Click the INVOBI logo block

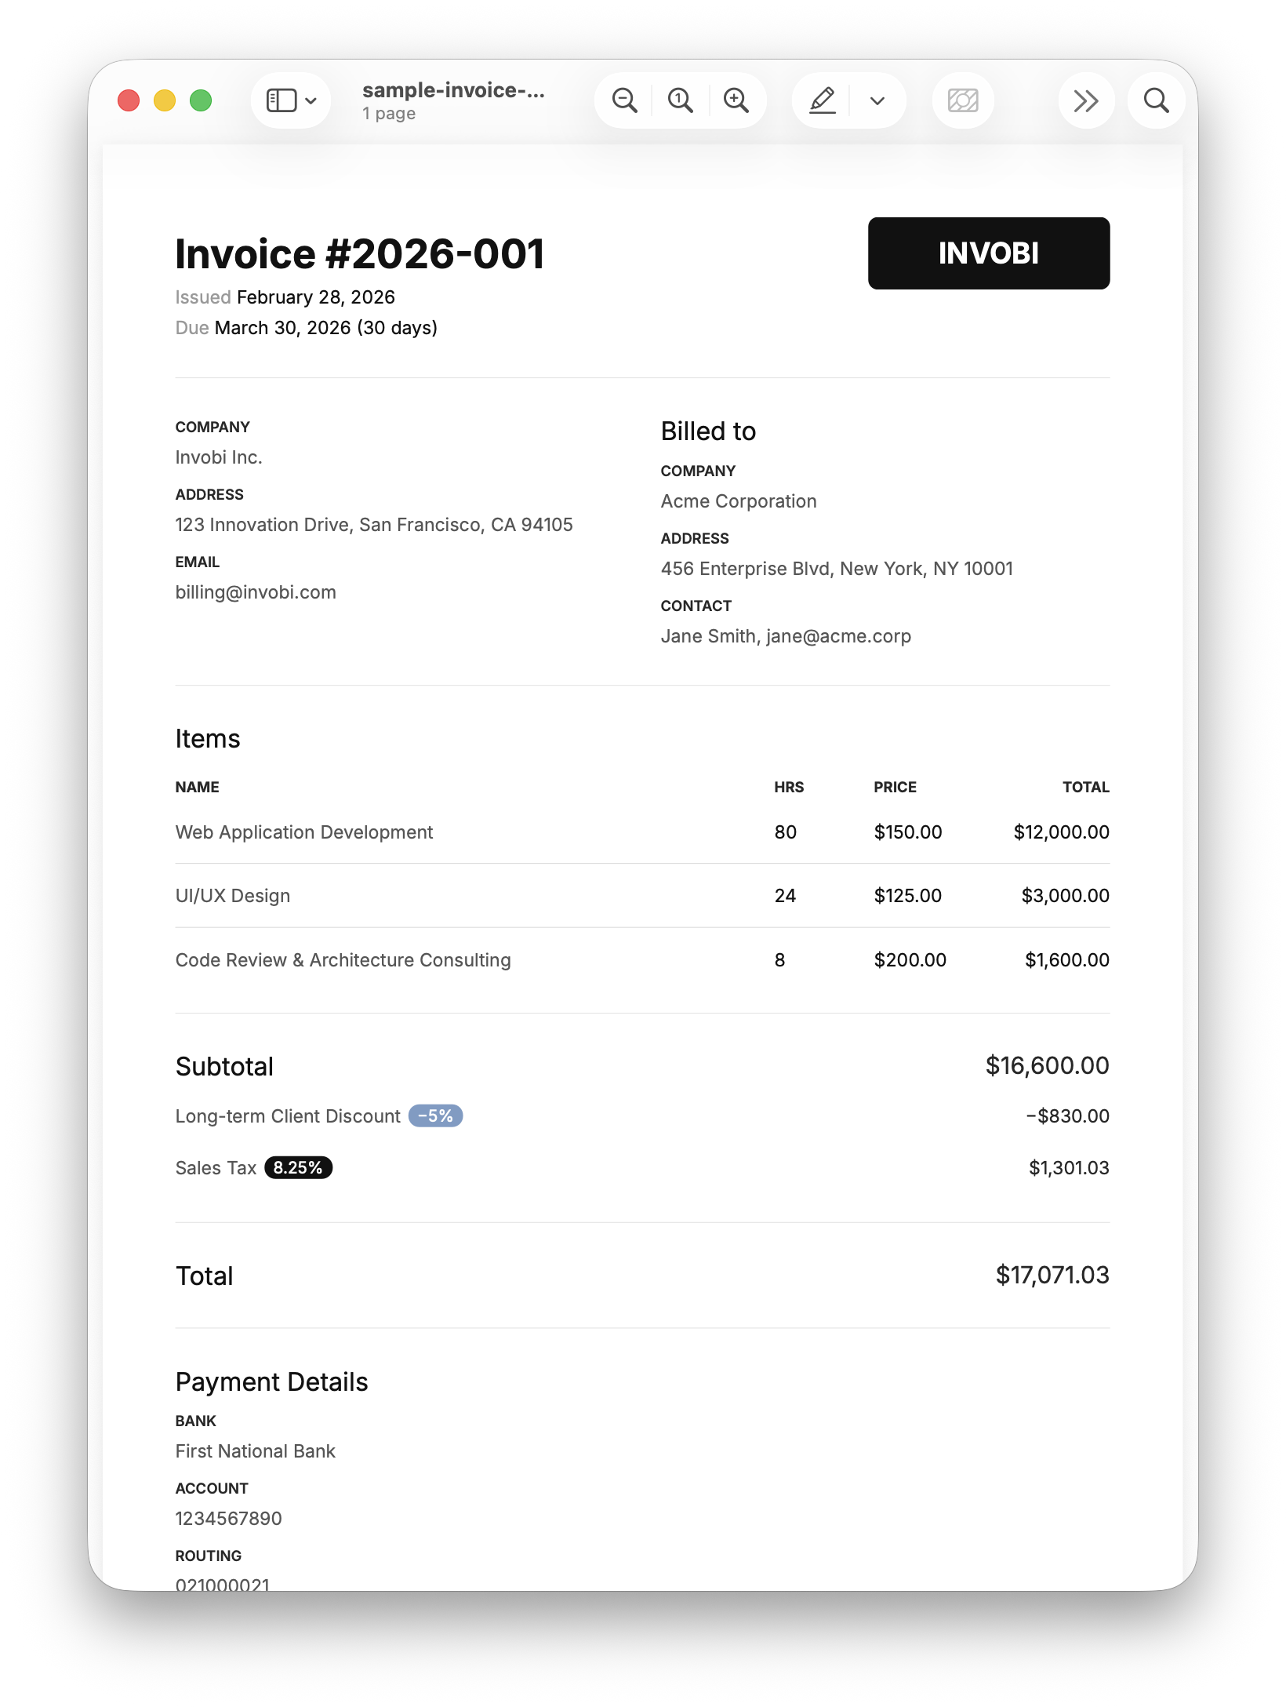[988, 253]
